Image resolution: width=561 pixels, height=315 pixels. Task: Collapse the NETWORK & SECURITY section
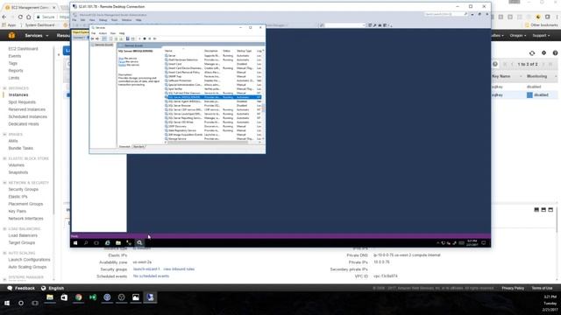4,183
